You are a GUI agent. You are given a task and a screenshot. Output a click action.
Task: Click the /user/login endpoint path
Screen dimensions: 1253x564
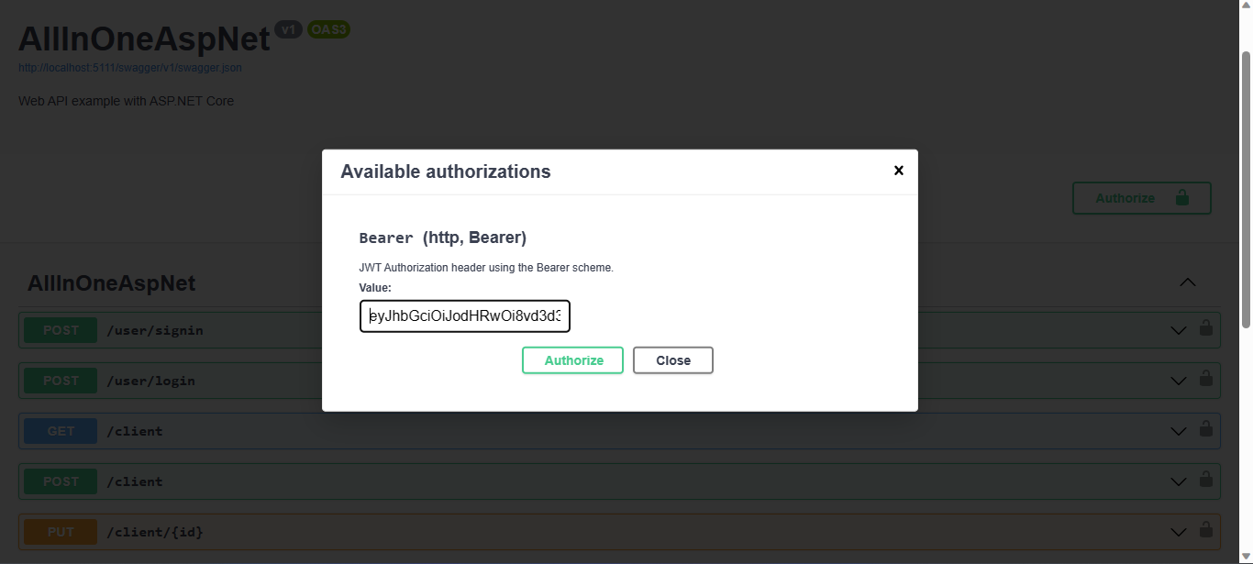150,381
